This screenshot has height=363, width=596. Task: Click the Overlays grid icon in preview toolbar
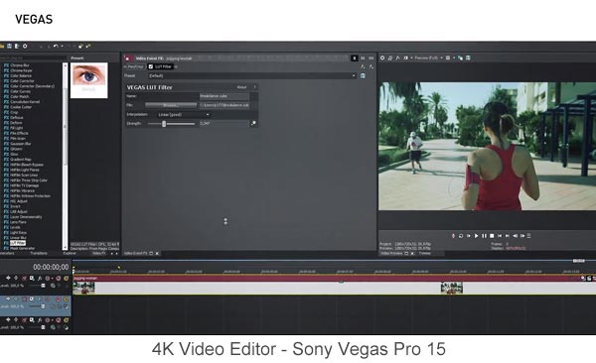tap(448, 58)
